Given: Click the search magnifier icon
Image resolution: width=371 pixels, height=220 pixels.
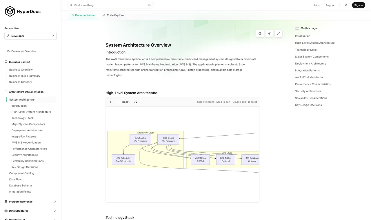Looking at the screenshot, I should 71,5.
